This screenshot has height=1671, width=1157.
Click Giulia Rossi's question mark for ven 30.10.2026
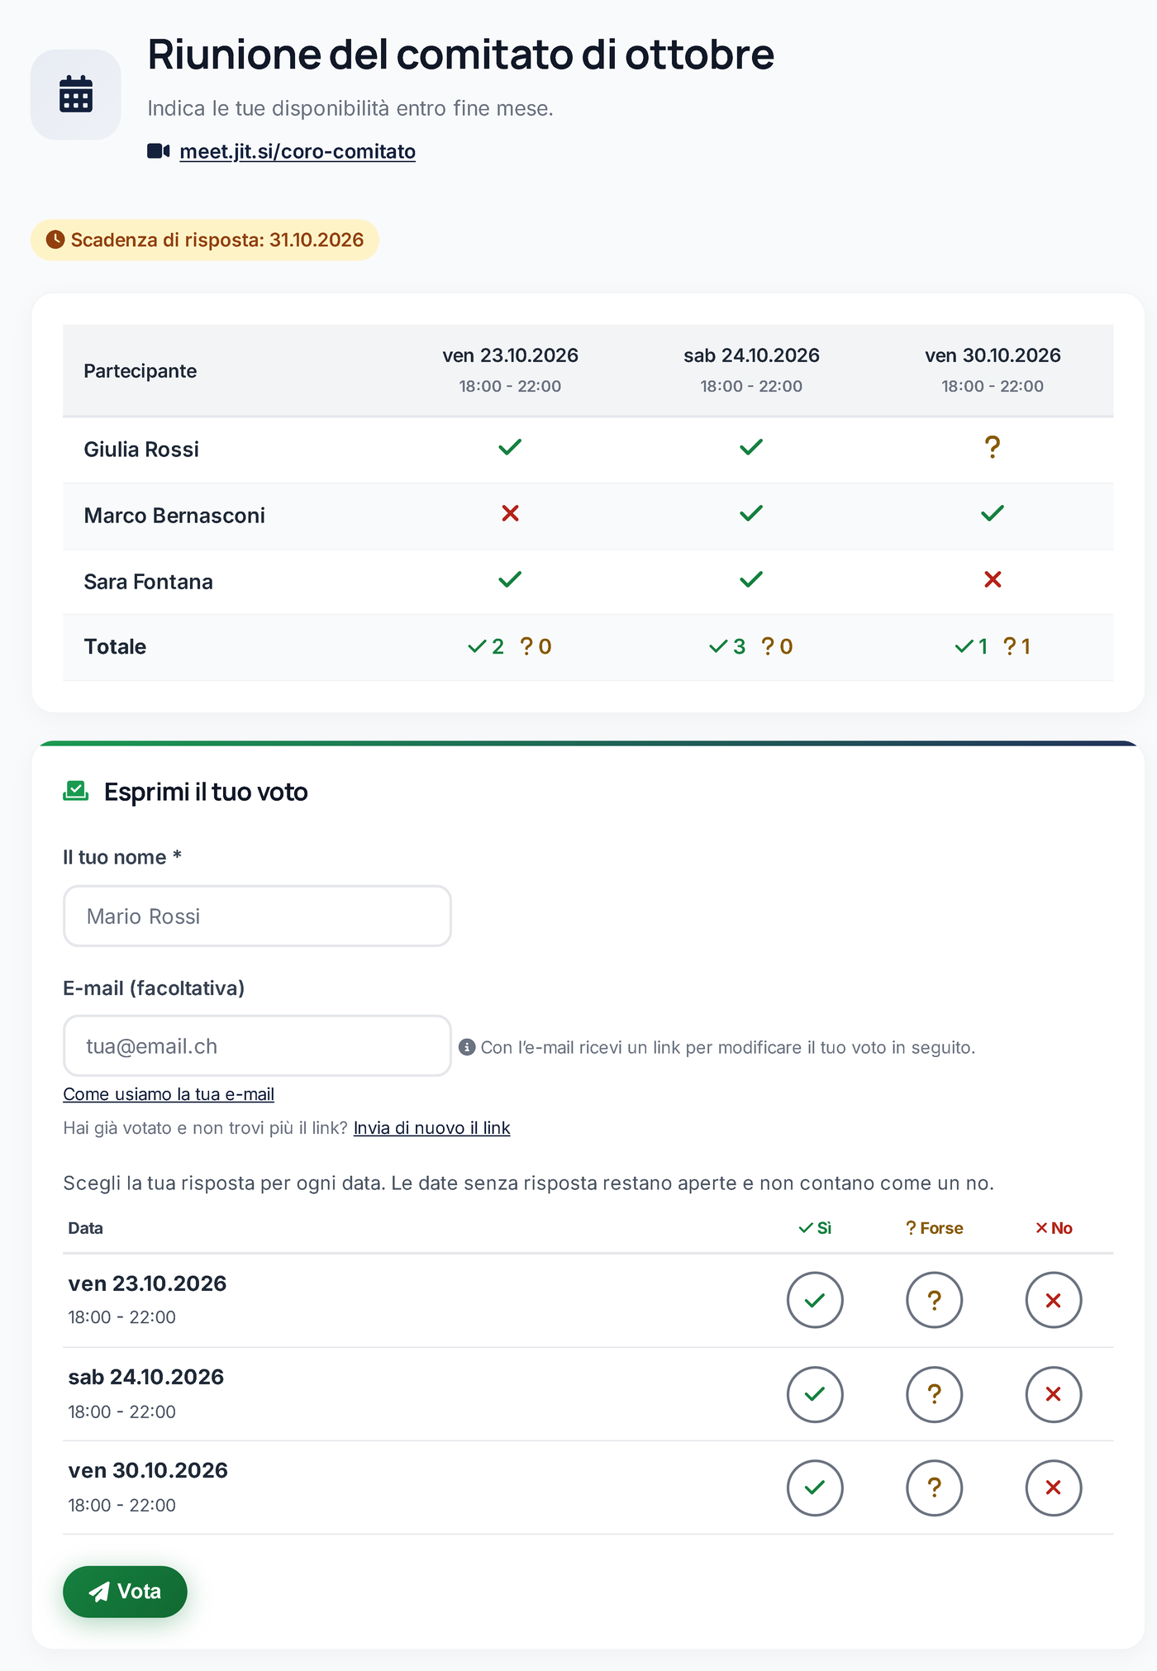click(993, 447)
